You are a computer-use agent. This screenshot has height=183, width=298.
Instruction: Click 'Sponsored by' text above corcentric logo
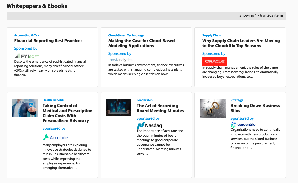pos(242,118)
